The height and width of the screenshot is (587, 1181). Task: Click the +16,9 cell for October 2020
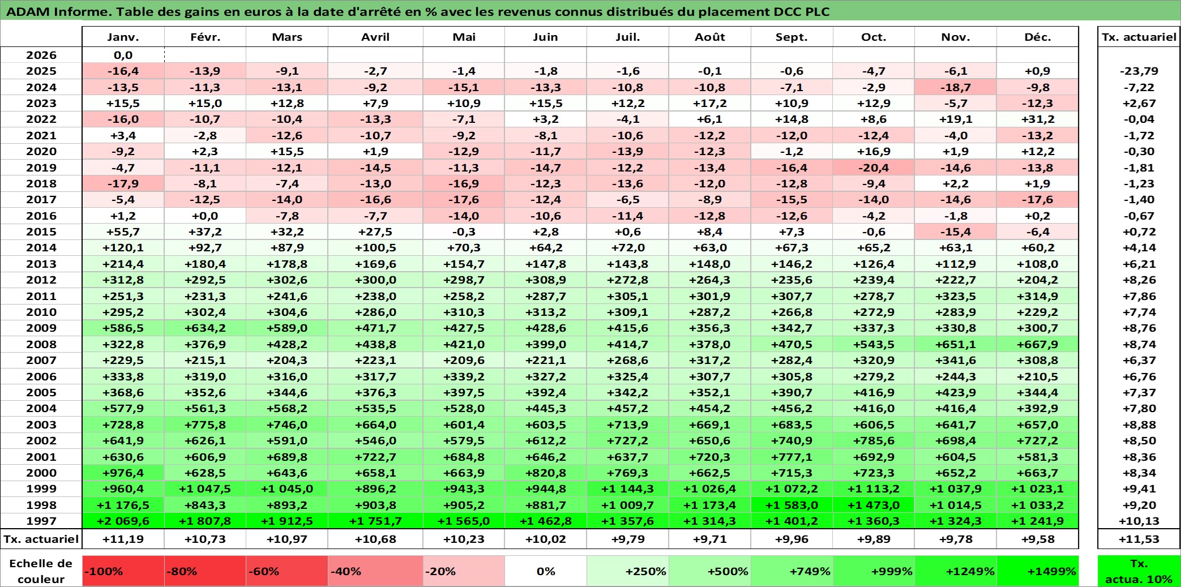(874, 151)
